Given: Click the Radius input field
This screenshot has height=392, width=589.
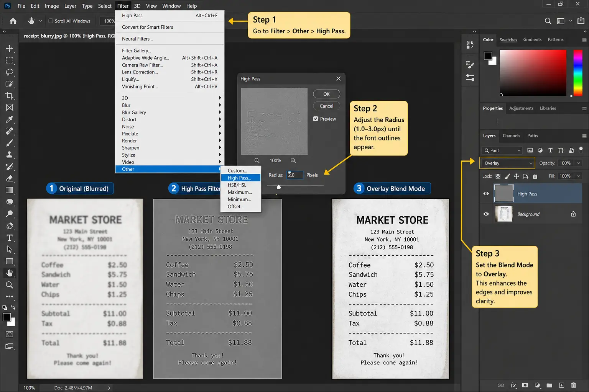Looking at the screenshot, I should (295, 175).
